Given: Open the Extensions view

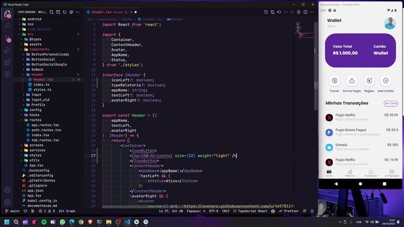Looking at the screenshot, I should pyautogui.click(x=8, y=62).
